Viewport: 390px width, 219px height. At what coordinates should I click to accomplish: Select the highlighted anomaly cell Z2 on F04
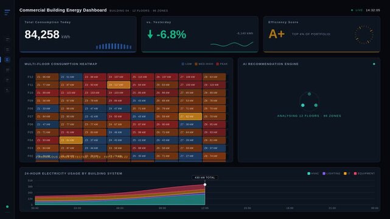(71, 140)
